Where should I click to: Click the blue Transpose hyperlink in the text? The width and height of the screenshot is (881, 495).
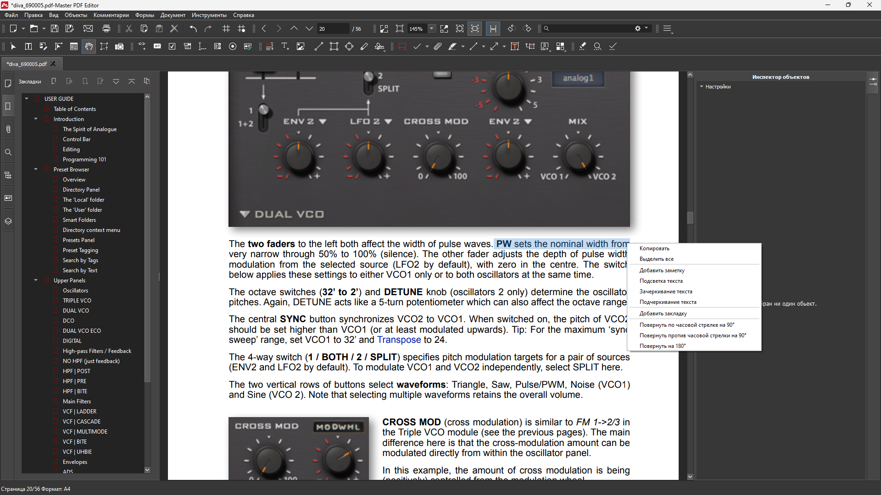(399, 340)
